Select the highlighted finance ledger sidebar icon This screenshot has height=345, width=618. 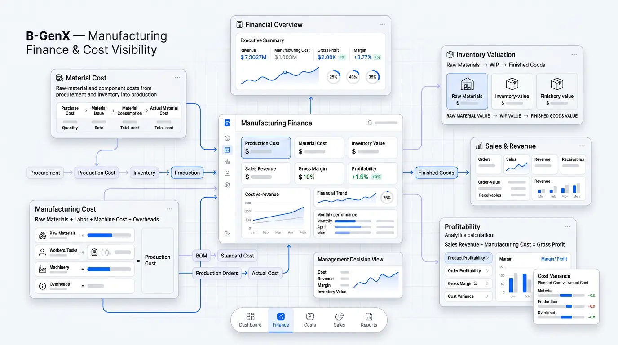click(x=227, y=150)
